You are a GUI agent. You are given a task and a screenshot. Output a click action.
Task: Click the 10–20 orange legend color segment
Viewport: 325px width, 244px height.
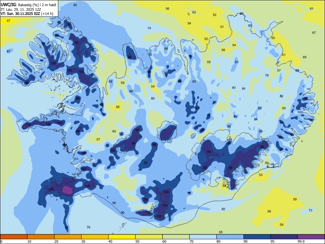pyautogui.click(x=41, y=237)
